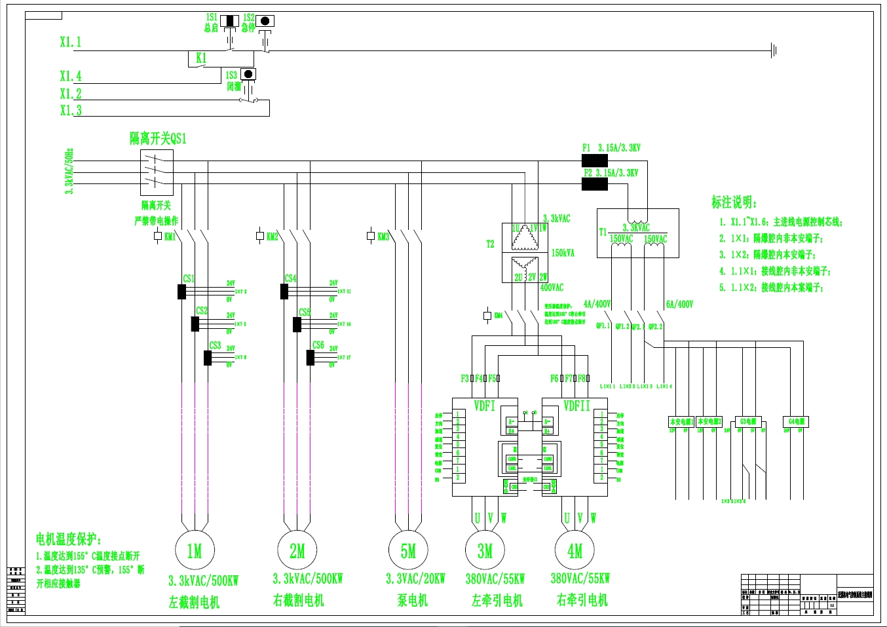The height and width of the screenshot is (627, 887).
Task: Select the F1 fuse block symbol
Action: (595, 161)
